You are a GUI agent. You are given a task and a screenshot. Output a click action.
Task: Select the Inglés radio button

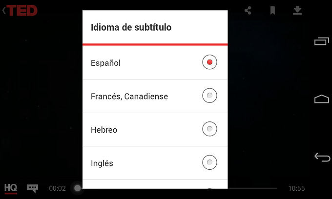click(209, 162)
